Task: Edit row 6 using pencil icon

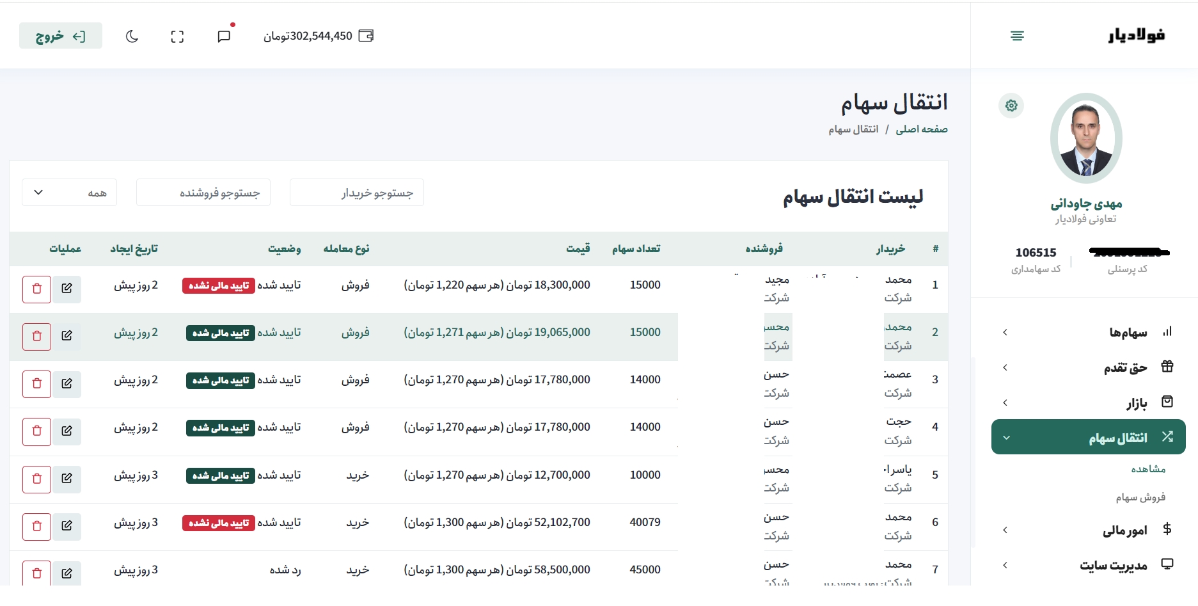Action: (67, 526)
